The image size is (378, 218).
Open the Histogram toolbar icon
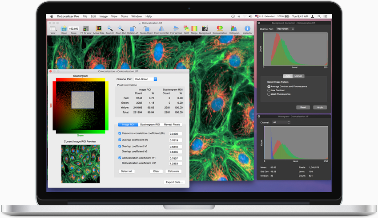coord(234,29)
